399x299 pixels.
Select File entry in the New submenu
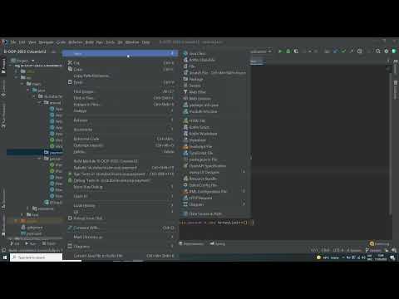[215, 66]
